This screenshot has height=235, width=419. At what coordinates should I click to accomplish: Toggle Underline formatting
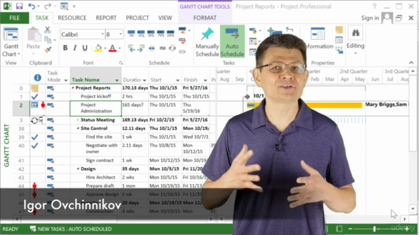pos(84,48)
